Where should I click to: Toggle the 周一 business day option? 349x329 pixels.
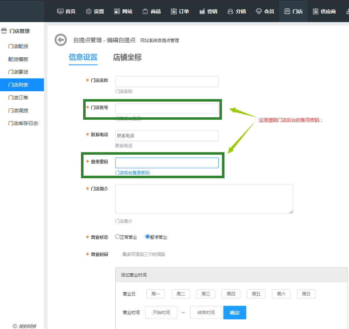click(x=156, y=294)
